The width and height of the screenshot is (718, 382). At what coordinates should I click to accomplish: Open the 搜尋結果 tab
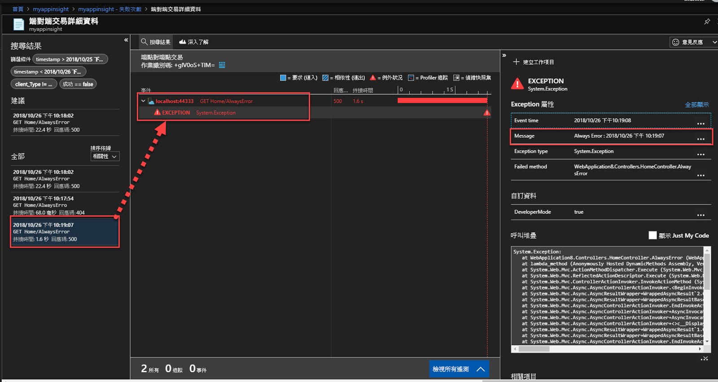click(156, 42)
